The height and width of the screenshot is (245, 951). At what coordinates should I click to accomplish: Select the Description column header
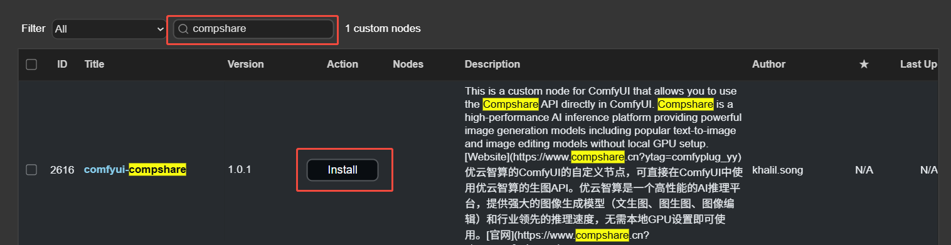point(492,65)
